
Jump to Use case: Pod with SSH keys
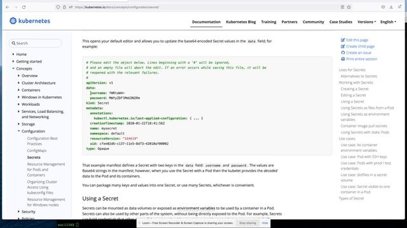364,157
